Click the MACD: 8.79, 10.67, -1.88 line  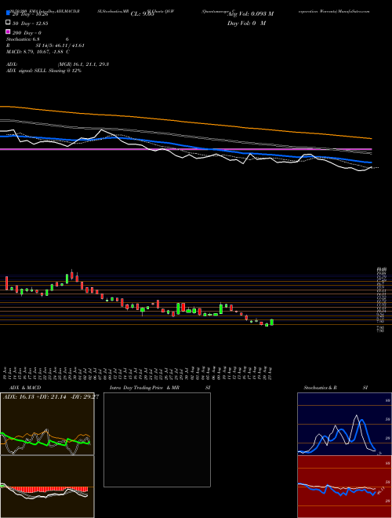[38, 52]
